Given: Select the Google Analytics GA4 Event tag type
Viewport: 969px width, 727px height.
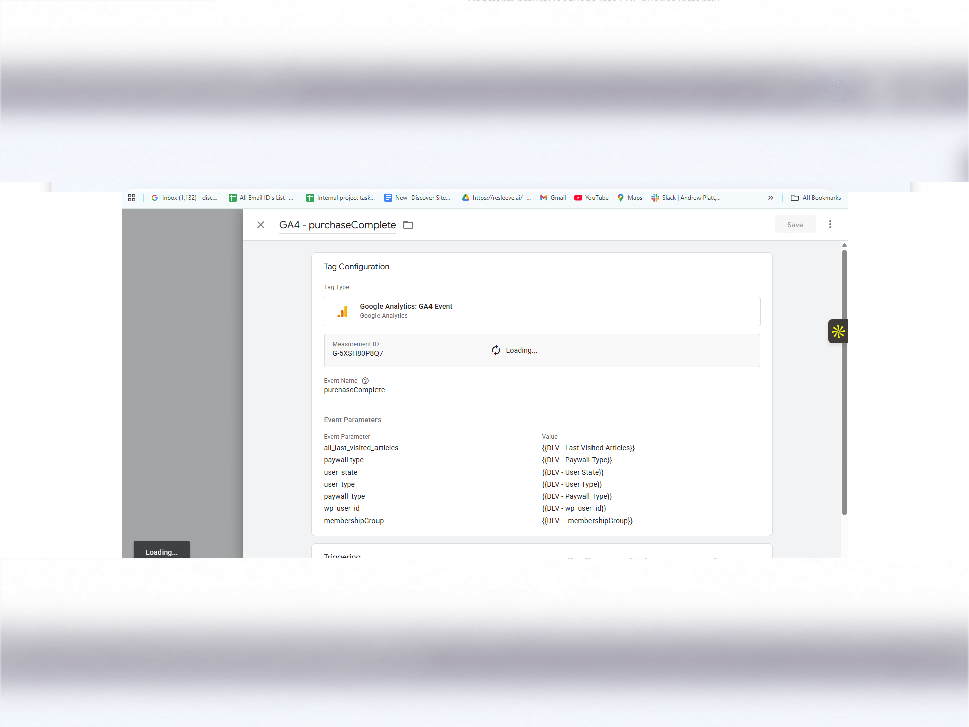Looking at the screenshot, I should click(542, 311).
